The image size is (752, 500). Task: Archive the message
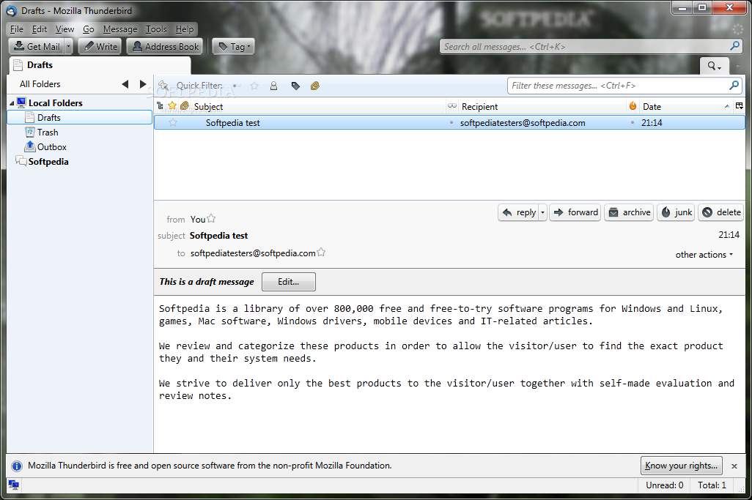629,212
